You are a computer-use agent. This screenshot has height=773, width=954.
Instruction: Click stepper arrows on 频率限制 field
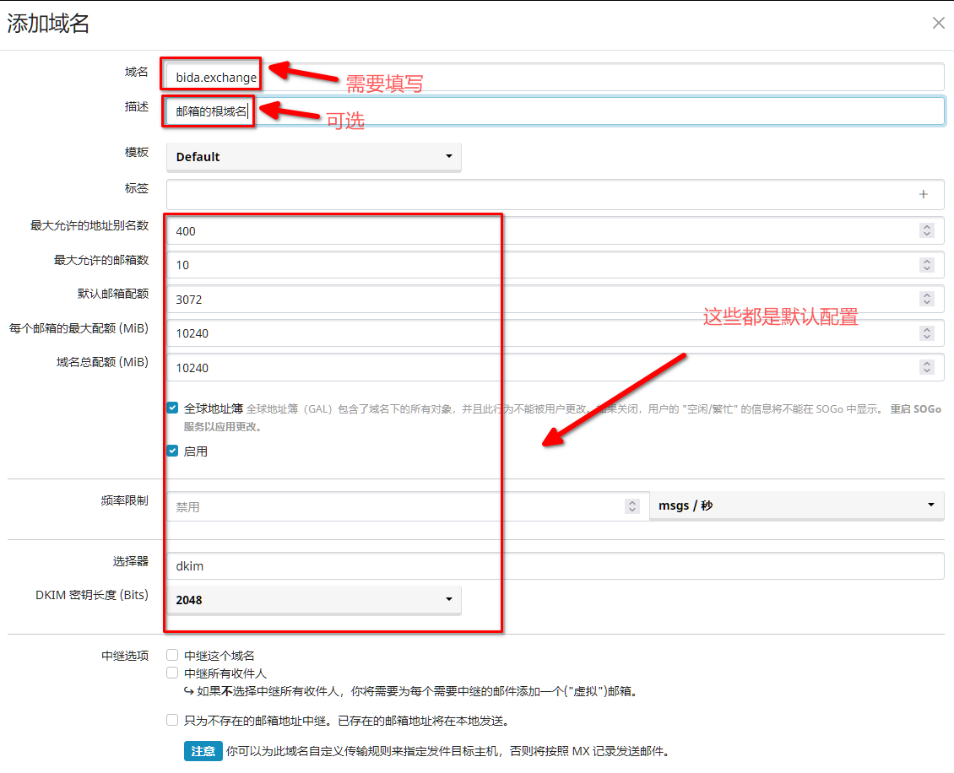tap(631, 506)
